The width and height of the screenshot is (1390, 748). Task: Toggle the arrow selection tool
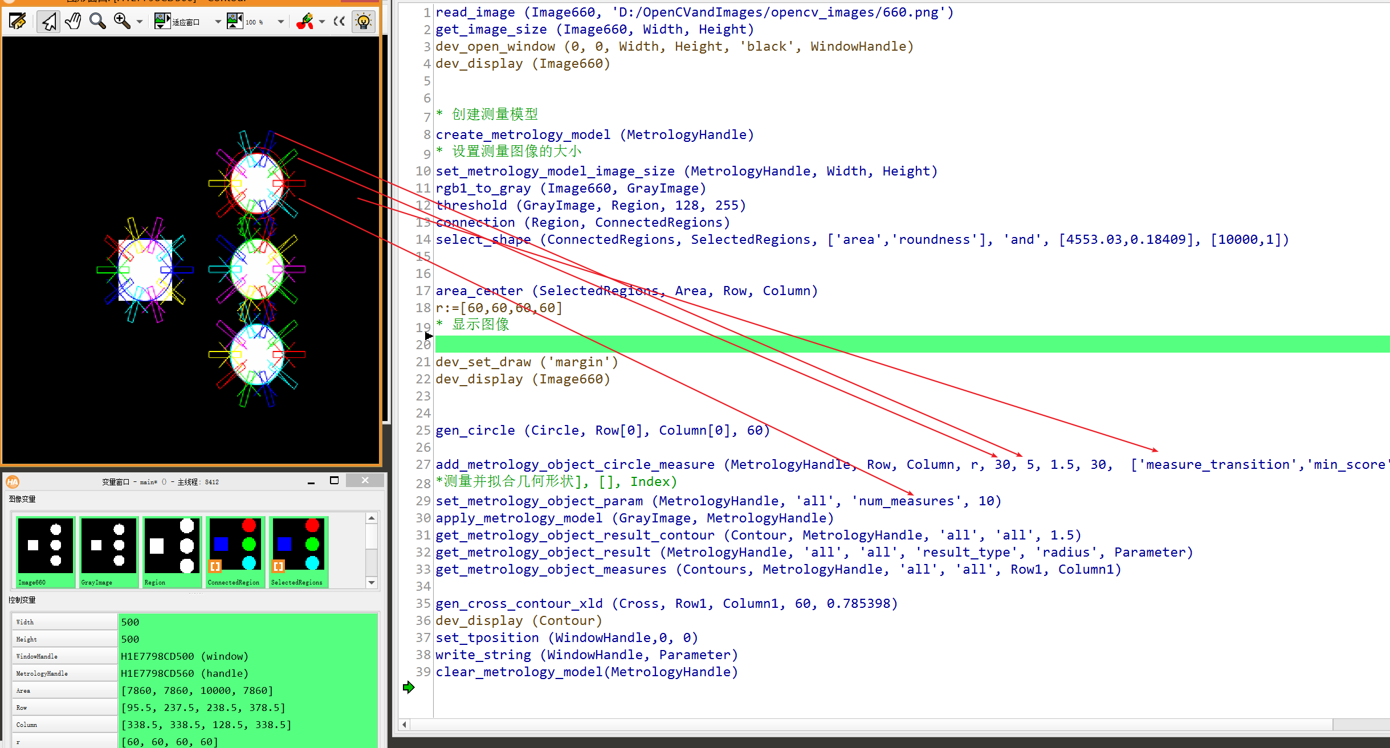point(48,21)
